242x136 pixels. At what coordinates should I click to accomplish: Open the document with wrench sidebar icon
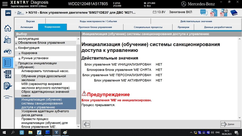pos(7,86)
